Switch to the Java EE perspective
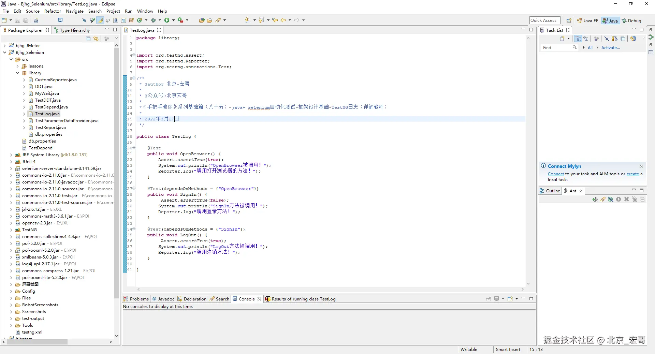 point(587,20)
